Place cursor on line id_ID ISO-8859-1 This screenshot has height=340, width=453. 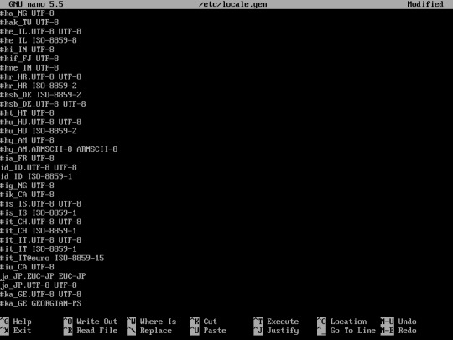(x=36, y=176)
